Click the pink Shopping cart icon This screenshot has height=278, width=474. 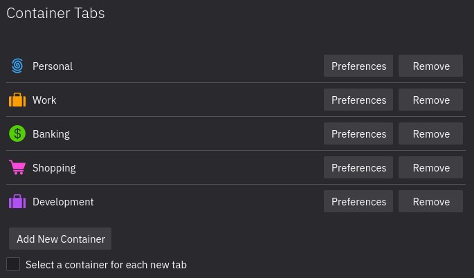[x=17, y=167]
